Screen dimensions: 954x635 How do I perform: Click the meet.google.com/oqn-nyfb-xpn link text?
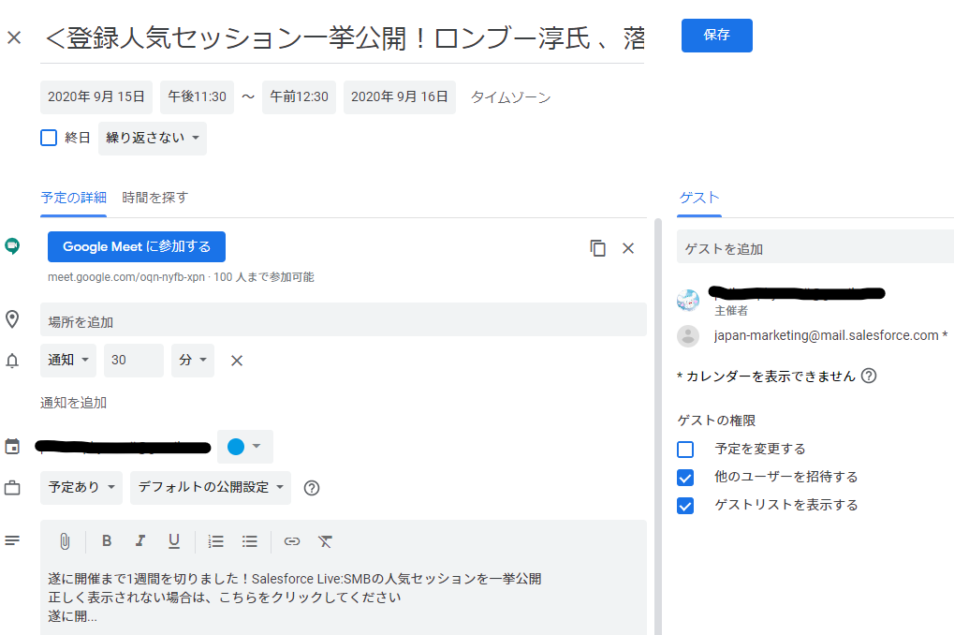coord(126,277)
